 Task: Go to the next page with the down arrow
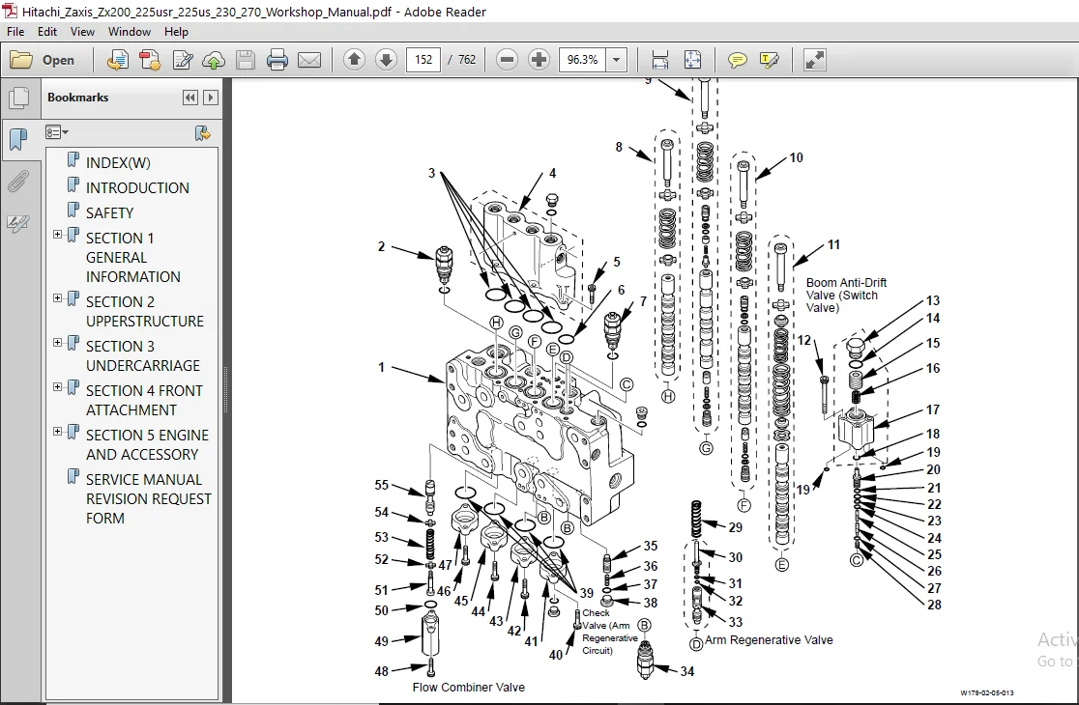386,60
